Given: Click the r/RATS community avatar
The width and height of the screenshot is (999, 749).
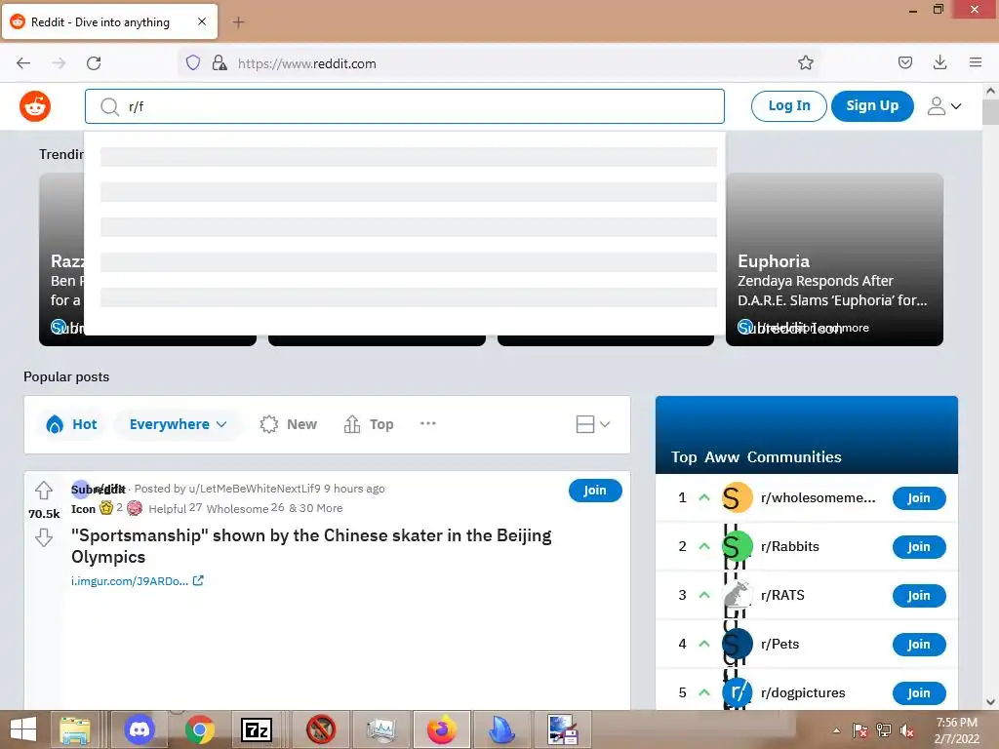Looking at the screenshot, I should pos(738,596).
